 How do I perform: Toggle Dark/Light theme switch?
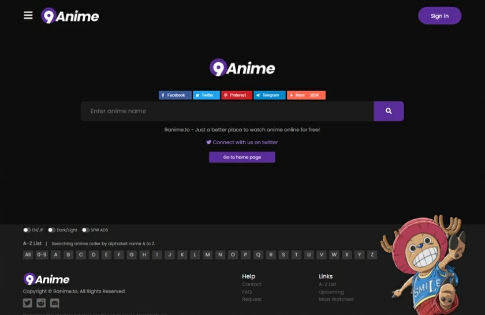51,230
